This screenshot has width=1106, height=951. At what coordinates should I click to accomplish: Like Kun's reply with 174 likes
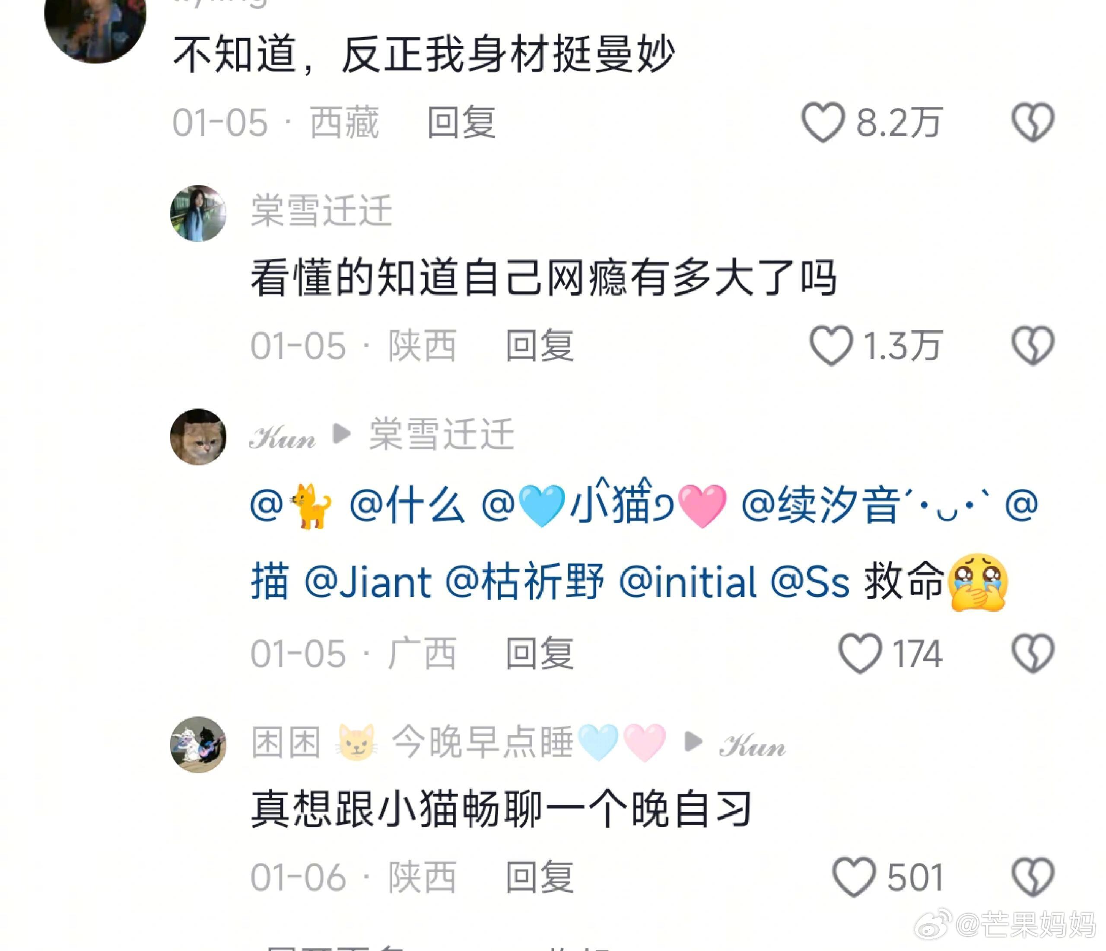[x=859, y=654]
